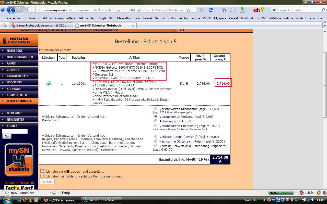This screenshot has height=204, width=327.
Task: Switch to Gamer Notebook bei mysn tab
Action: click(x=41, y=25)
